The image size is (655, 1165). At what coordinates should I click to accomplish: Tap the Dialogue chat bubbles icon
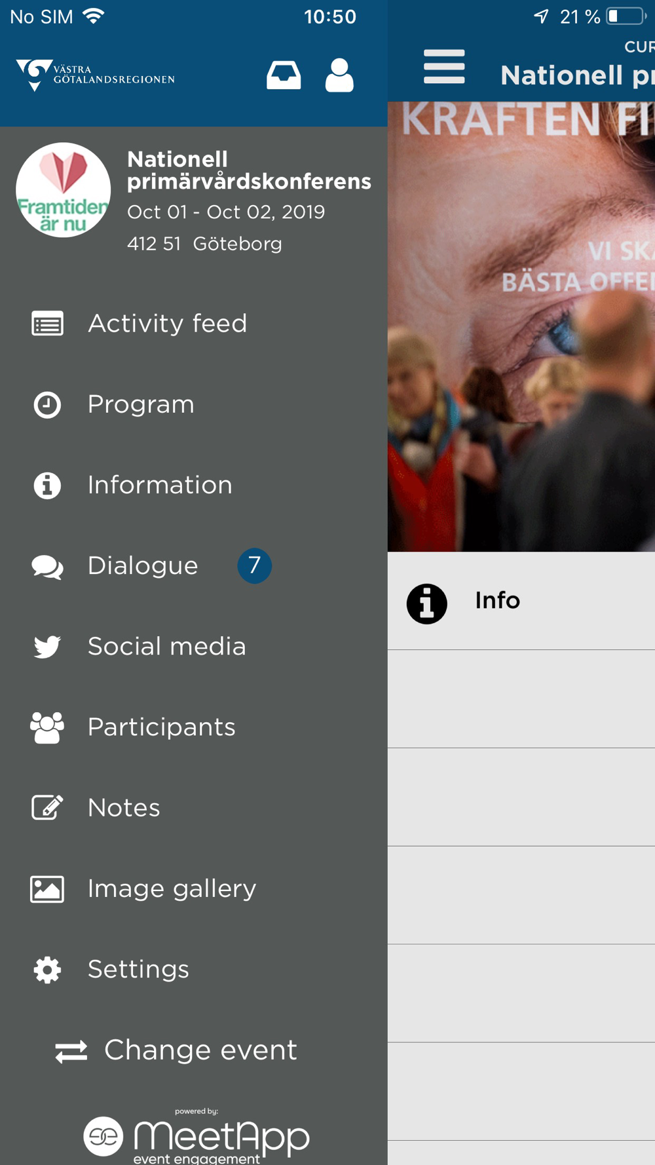pos(47,567)
